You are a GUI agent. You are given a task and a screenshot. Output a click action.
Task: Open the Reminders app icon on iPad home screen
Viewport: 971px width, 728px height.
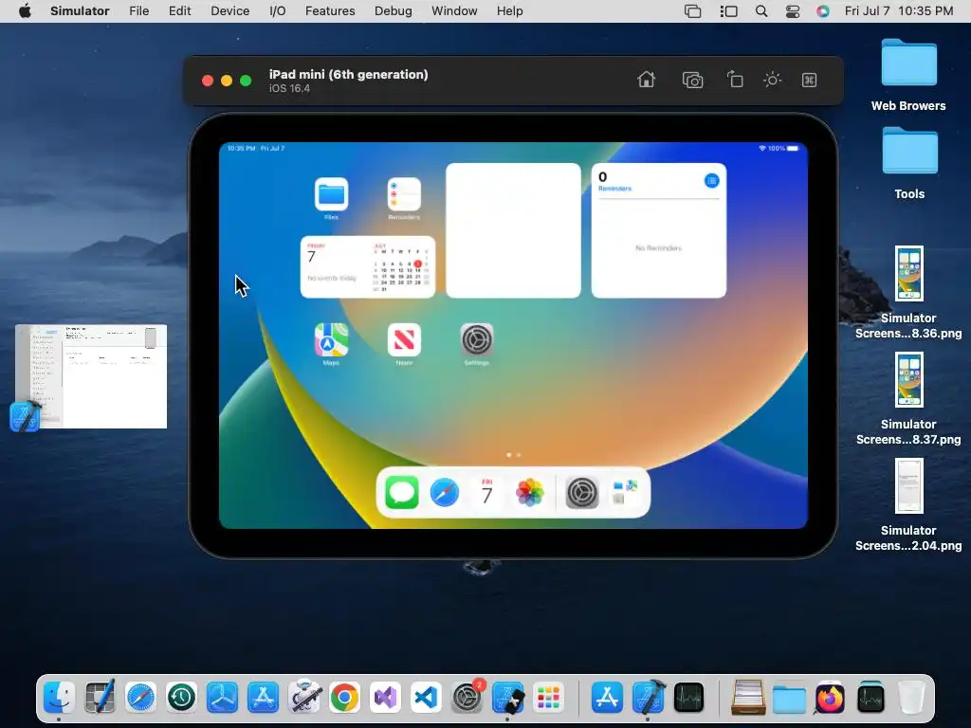(404, 194)
